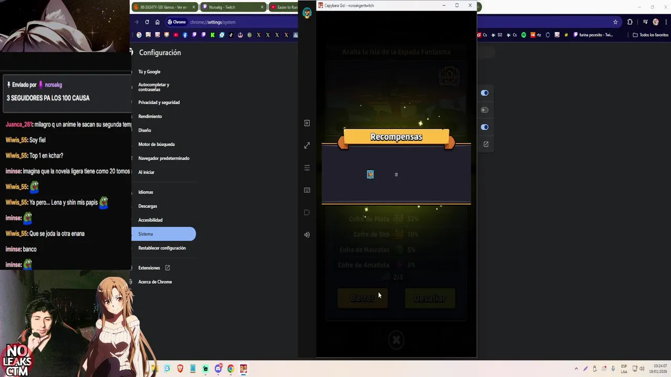Toggle the second (disabled) system switch
Viewport: 671px width, 377px height.
(x=484, y=110)
